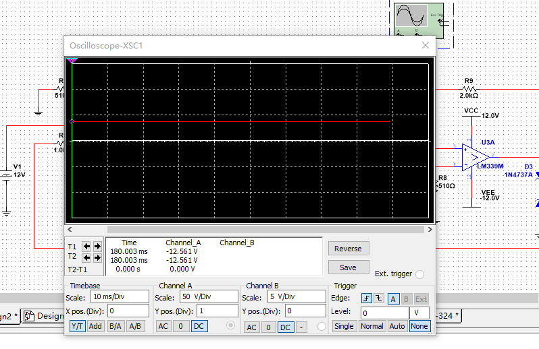Viewport: 539px width, 349px height.
Task: Switch to the -324 * design tab
Action: coord(448,316)
